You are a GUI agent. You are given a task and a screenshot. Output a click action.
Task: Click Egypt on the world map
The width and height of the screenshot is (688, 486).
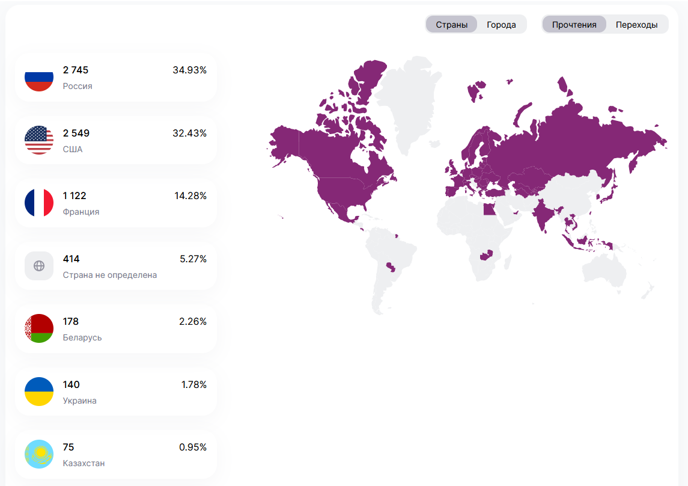click(x=490, y=209)
